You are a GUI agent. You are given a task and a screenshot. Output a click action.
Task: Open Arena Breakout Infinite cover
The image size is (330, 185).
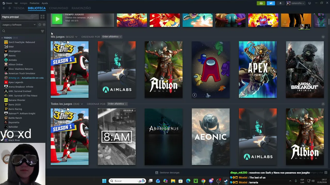[305, 70]
